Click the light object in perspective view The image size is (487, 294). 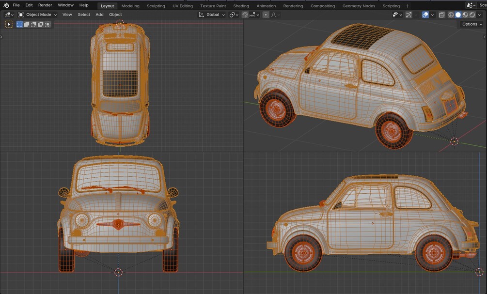point(454,141)
